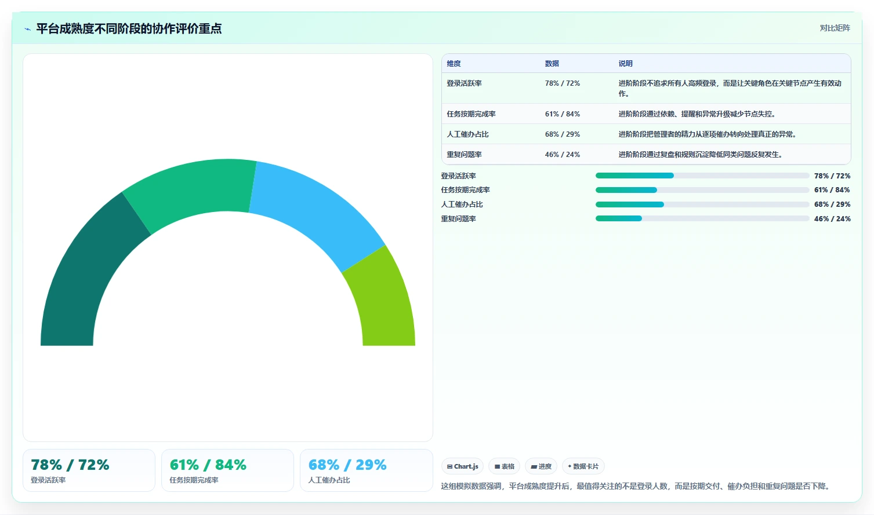Screen dimensions: 874x515
Task: Click the title icon beside 平台成熟度不同阶段的协作评价重点
Action: click(x=27, y=29)
